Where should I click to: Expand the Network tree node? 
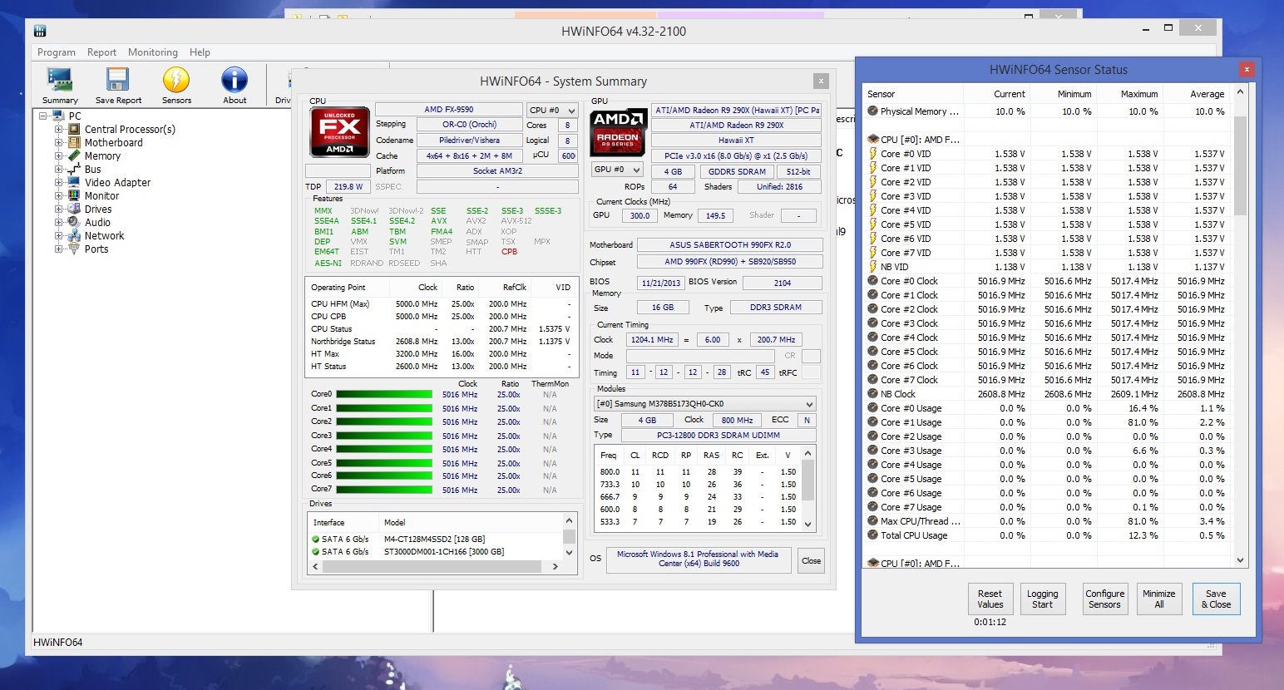point(58,235)
